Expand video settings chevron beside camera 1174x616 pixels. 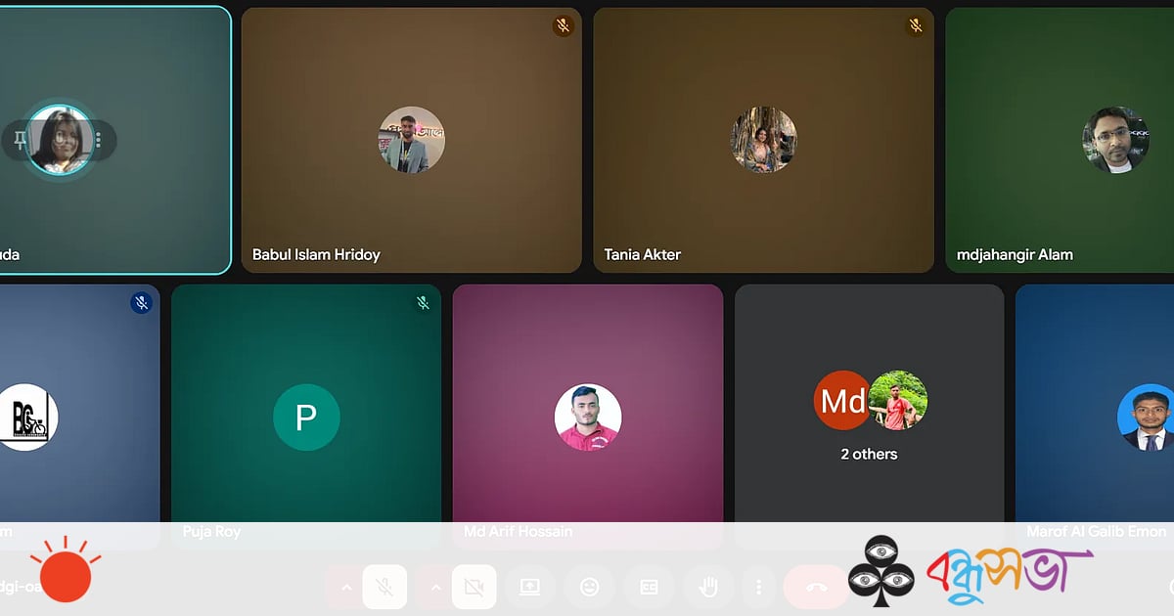pyautogui.click(x=435, y=587)
